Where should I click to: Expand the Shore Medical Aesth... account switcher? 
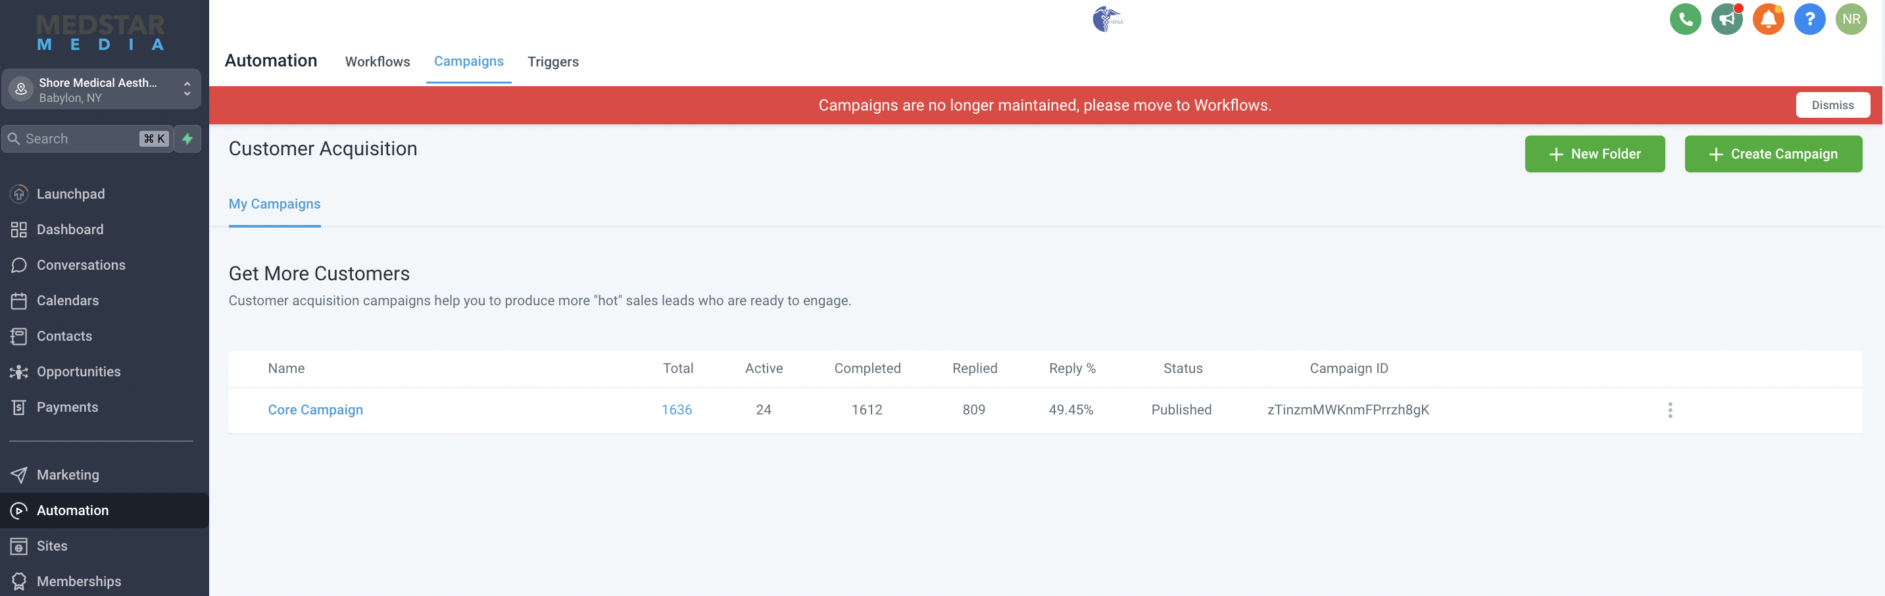pyautogui.click(x=101, y=89)
